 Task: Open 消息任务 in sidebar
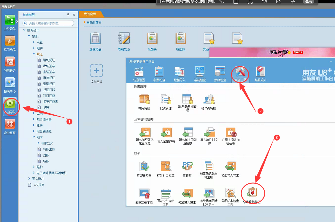click(10, 64)
